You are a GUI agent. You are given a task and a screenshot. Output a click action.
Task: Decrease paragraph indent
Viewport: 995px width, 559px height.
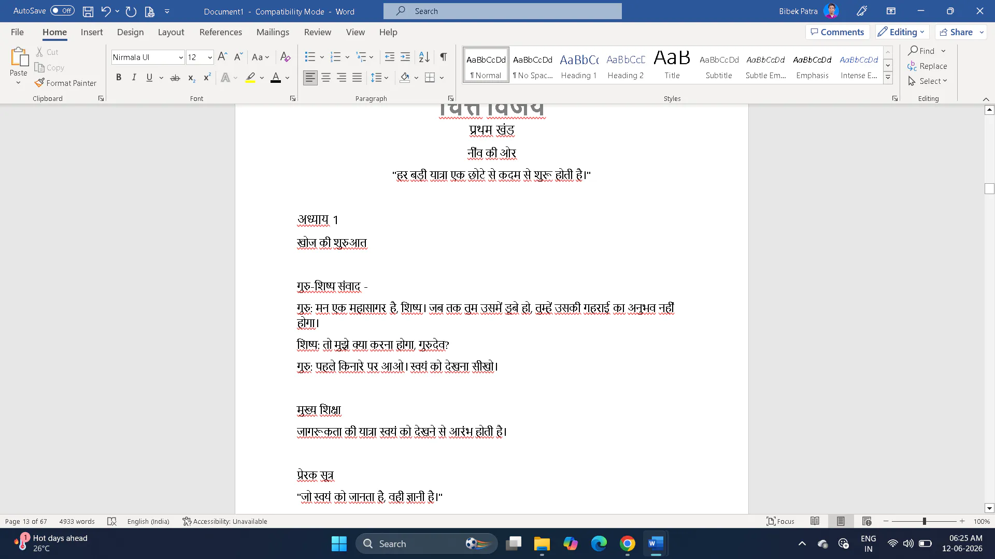click(x=390, y=57)
